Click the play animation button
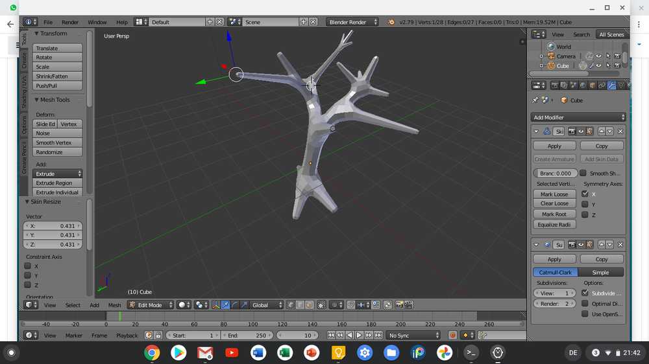Image resolution: width=649 pixels, height=364 pixels. (x=359, y=336)
